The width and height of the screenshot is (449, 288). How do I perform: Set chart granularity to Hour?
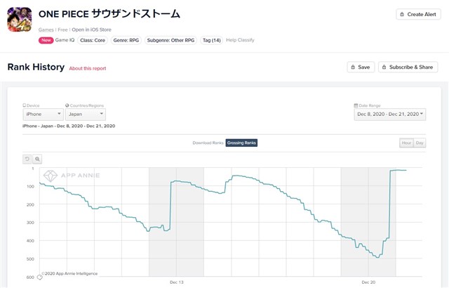(406, 143)
